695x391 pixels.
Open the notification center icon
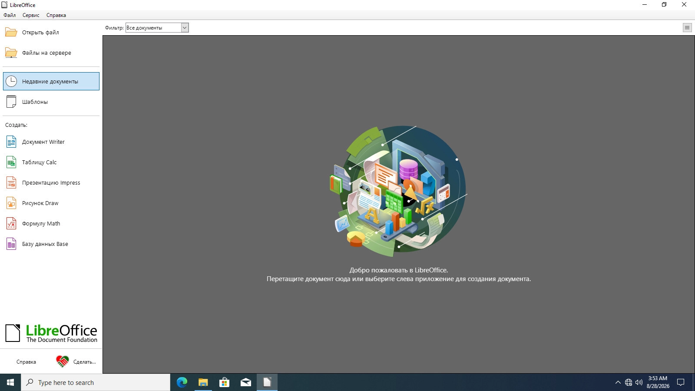coord(681,383)
